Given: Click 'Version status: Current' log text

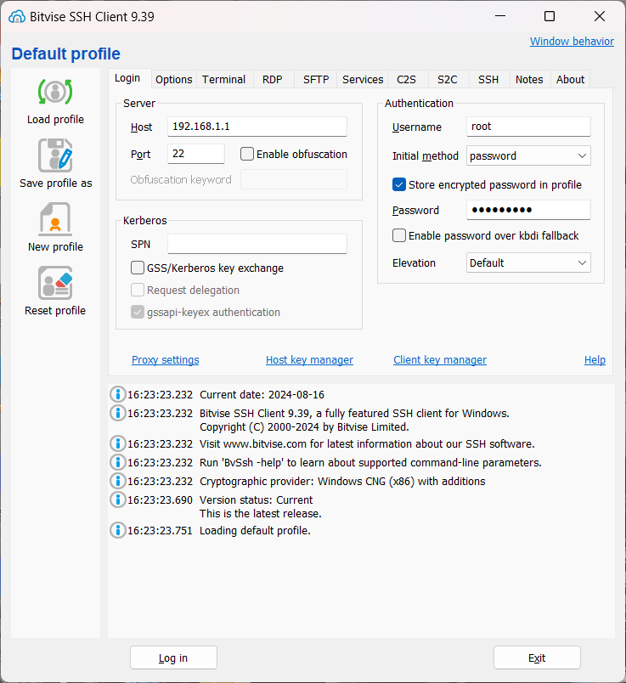Looking at the screenshot, I should [257, 500].
